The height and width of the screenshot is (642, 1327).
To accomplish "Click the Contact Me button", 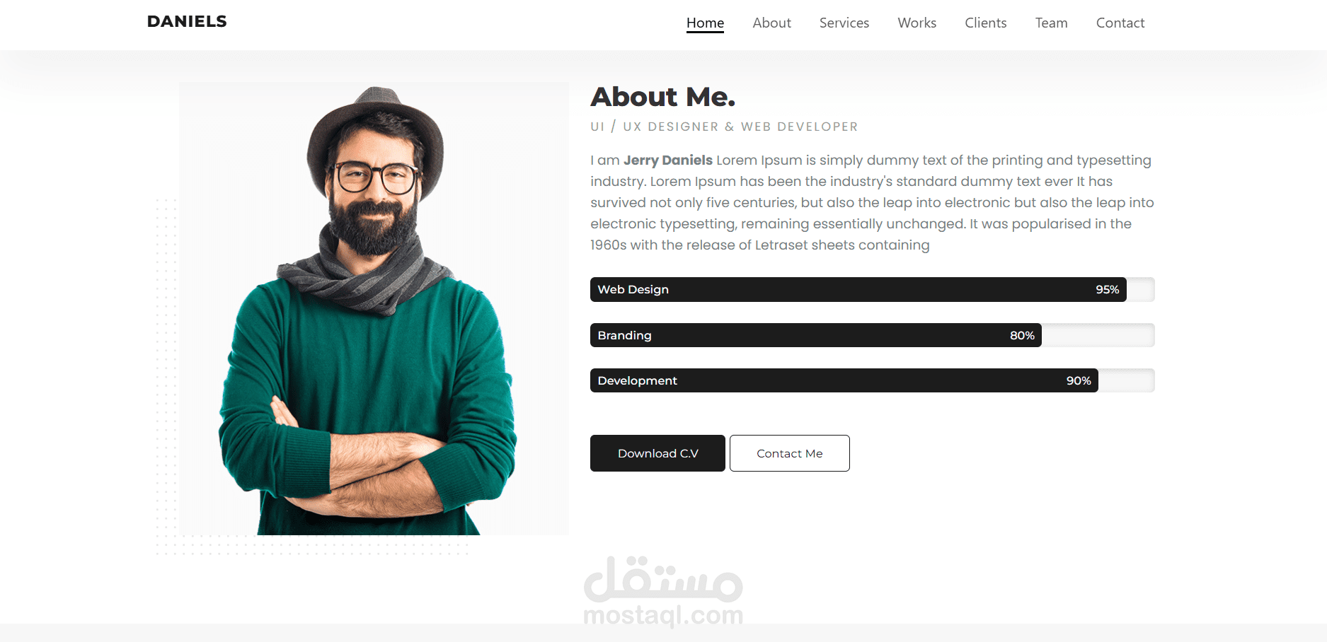I will point(789,453).
